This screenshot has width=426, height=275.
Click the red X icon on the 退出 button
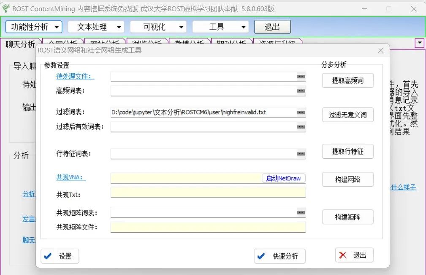coord(342,255)
